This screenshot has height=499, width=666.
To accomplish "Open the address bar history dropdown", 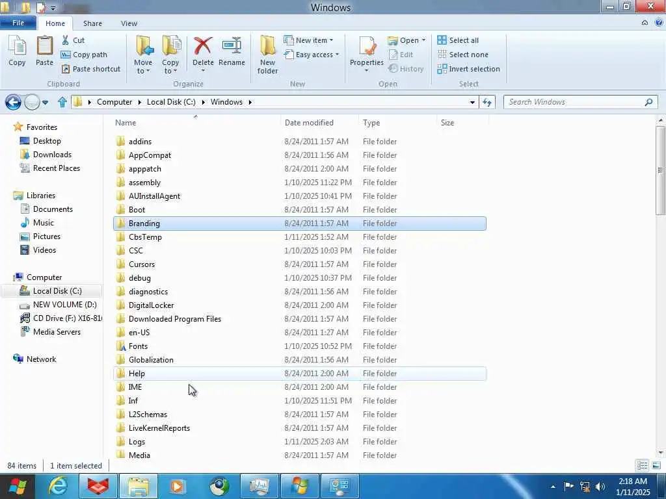I will tap(472, 102).
